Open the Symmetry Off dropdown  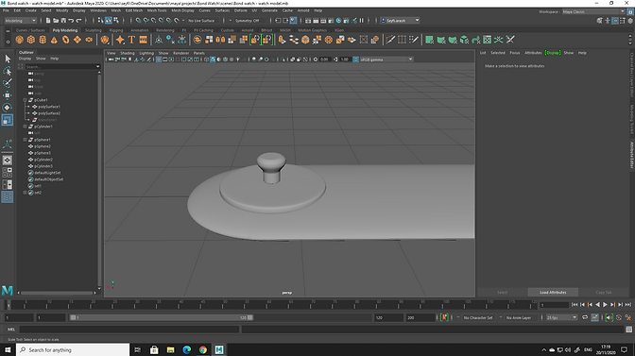click(247, 20)
